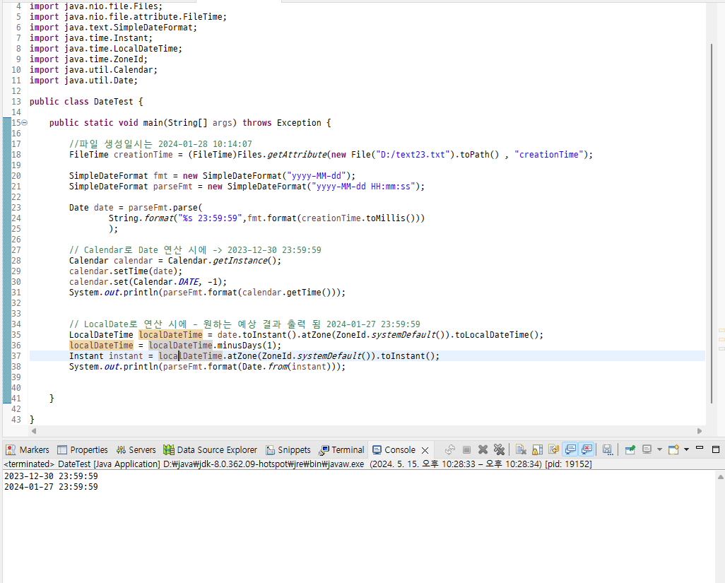The image size is (725, 583).
Task: Select the Console tab
Action: [x=400, y=450]
